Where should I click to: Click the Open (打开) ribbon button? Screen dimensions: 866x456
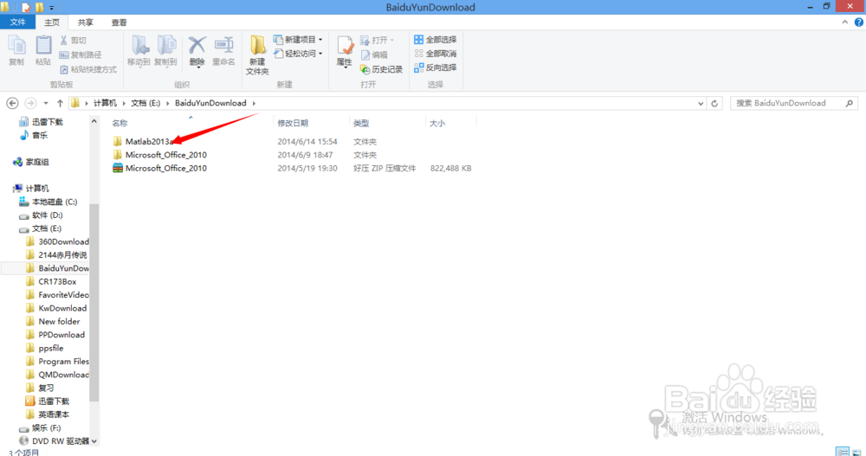[x=378, y=41]
